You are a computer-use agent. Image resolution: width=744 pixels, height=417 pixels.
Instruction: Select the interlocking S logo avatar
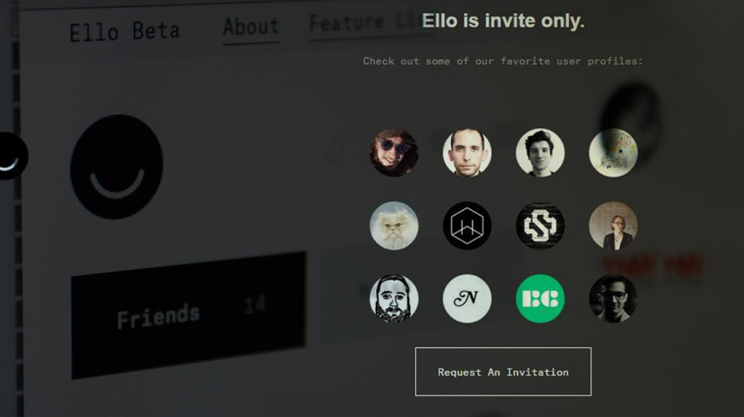click(x=540, y=225)
